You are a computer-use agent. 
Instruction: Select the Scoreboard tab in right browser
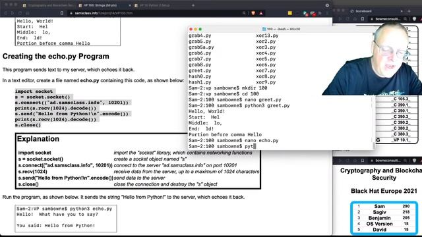tap(363, 11)
